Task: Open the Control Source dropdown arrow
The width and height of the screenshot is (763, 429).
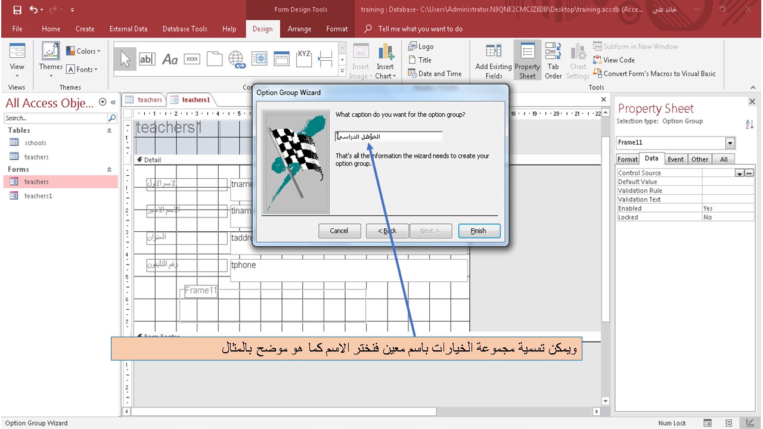Action: coord(740,173)
